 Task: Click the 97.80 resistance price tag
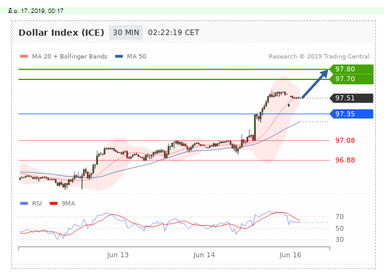[x=352, y=69]
